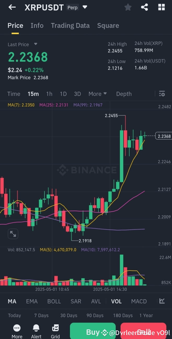This screenshot has height=339, width=172.
Task: Toggle the BOLL indicator
Action: (x=54, y=301)
